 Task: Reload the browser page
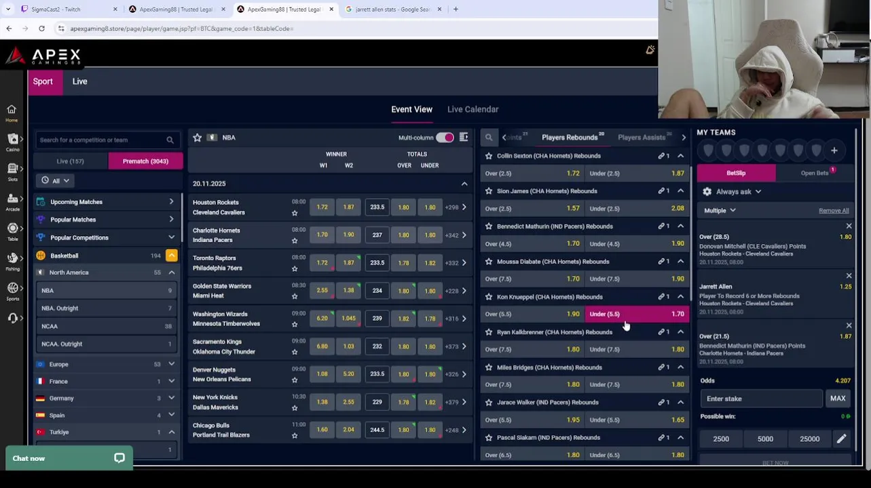pyautogui.click(x=41, y=28)
